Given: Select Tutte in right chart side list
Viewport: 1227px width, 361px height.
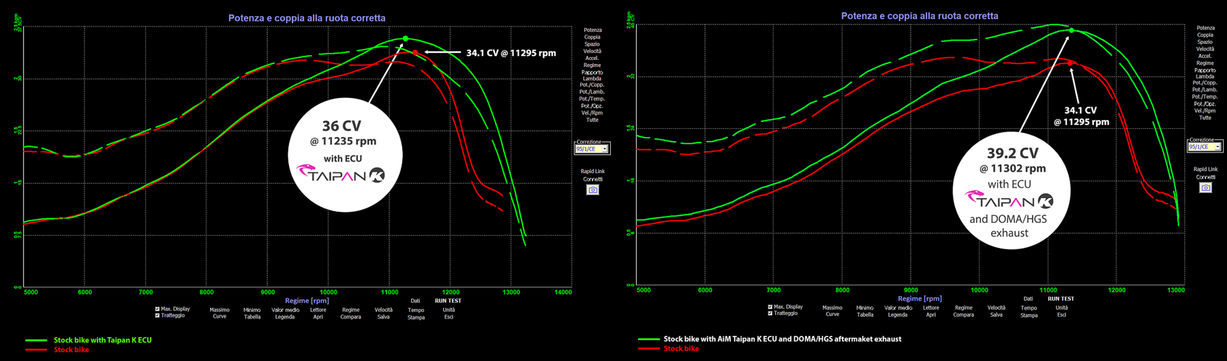Looking at the screenshot, I should click(x=1205, y=118).
